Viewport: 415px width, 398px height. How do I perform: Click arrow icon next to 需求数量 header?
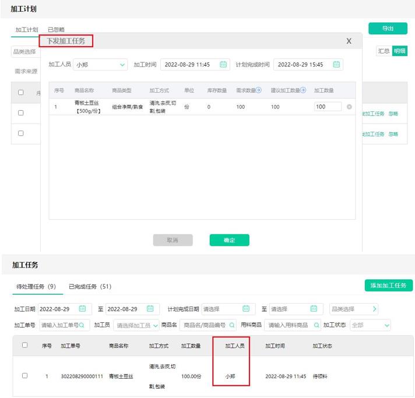click(258, 90)
